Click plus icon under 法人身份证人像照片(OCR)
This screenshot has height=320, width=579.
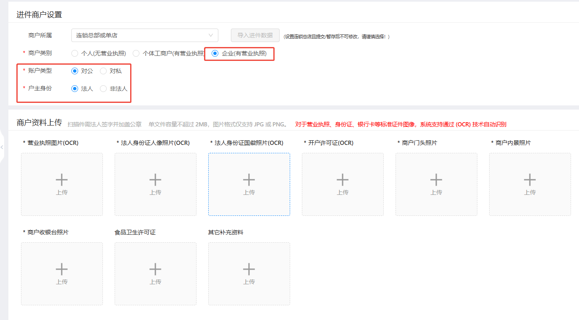155,180
